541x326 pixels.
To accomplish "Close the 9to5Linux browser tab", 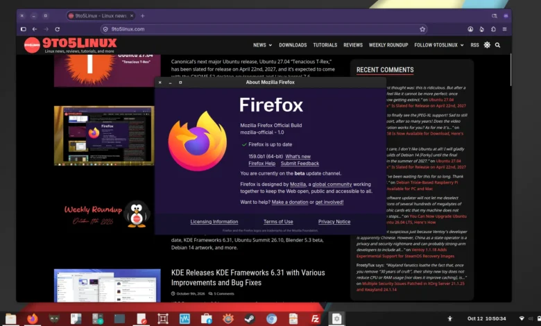I will point(132,16).
